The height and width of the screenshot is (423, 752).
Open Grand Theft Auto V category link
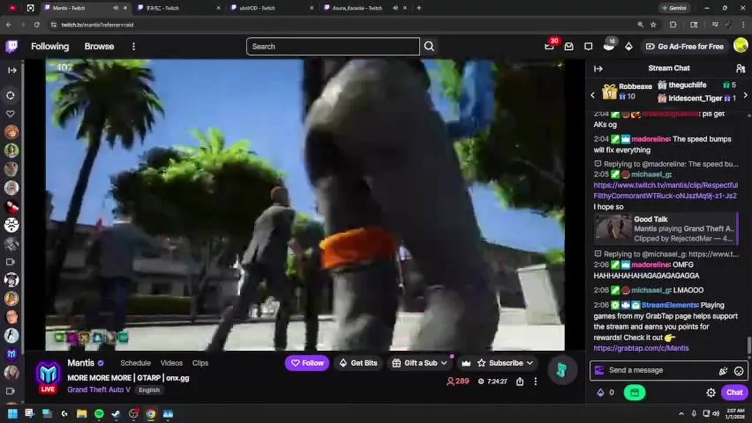coord(99,390)
